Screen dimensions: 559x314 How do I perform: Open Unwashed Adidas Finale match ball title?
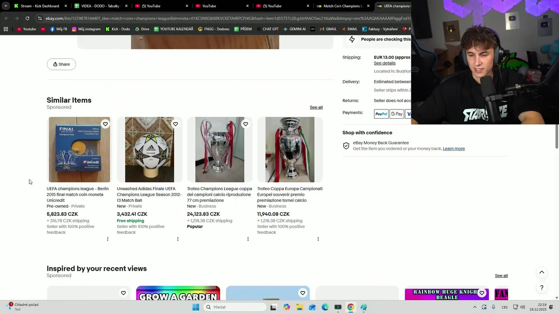coord(149,195)
